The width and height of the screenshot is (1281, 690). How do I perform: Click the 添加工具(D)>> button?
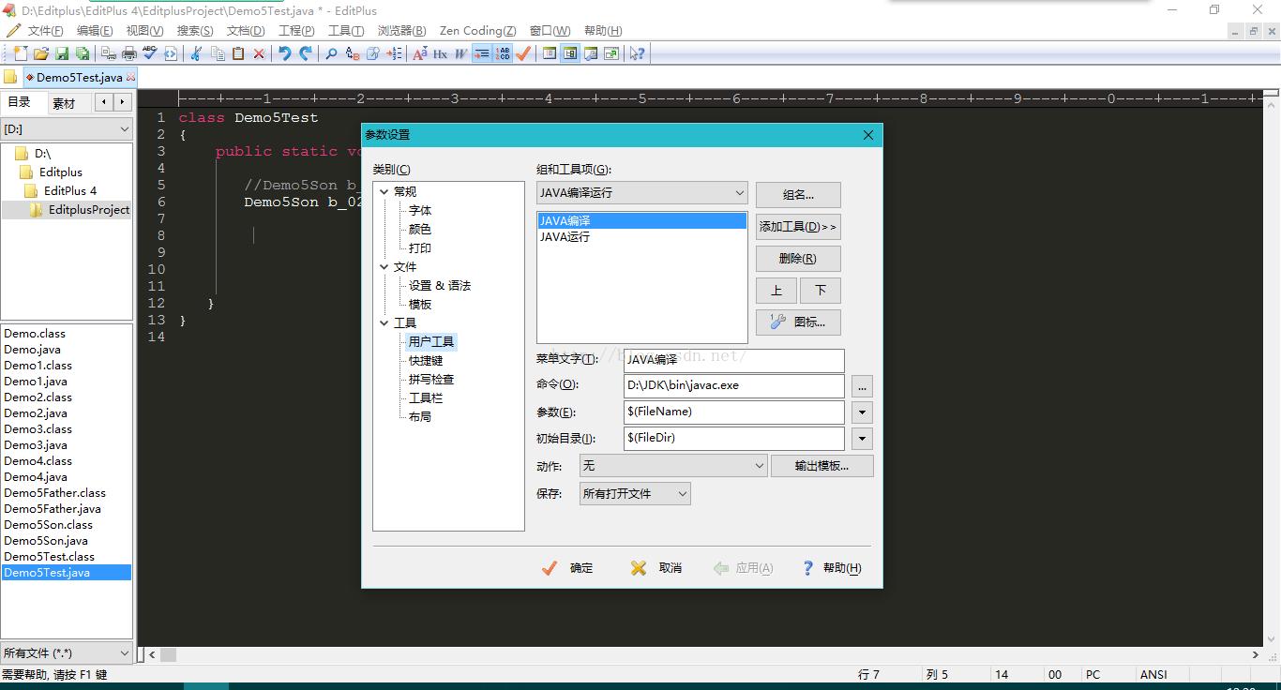[798, 227]
